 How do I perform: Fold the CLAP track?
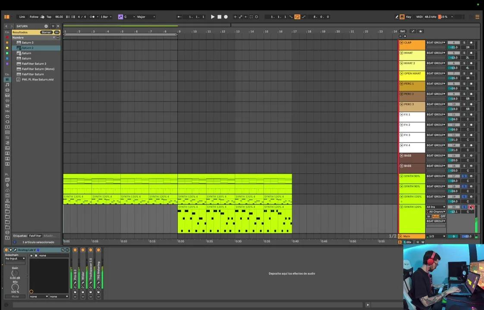click(x=402, y=43)
